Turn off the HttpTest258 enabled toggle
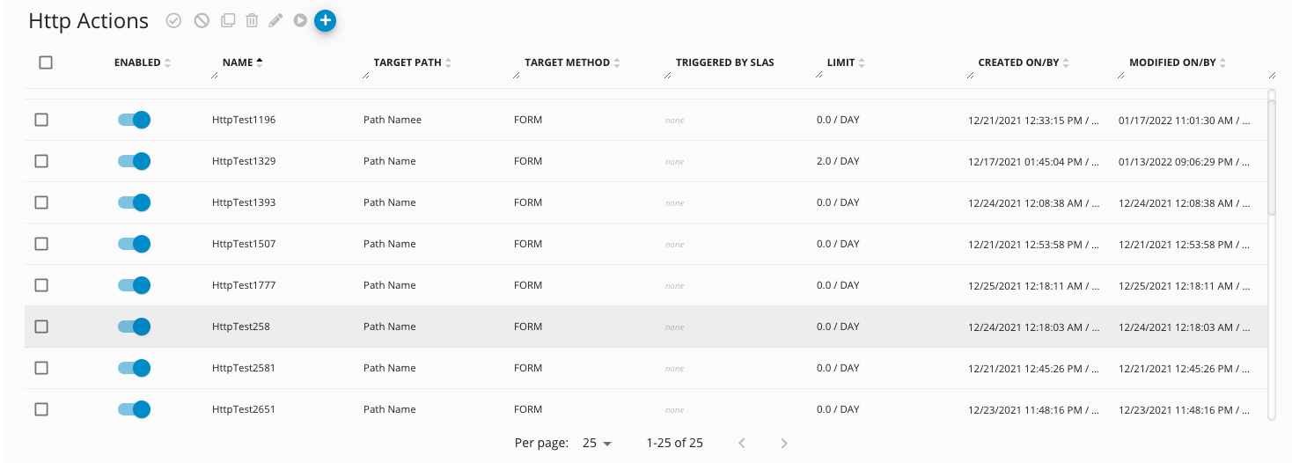 (135, 327)
